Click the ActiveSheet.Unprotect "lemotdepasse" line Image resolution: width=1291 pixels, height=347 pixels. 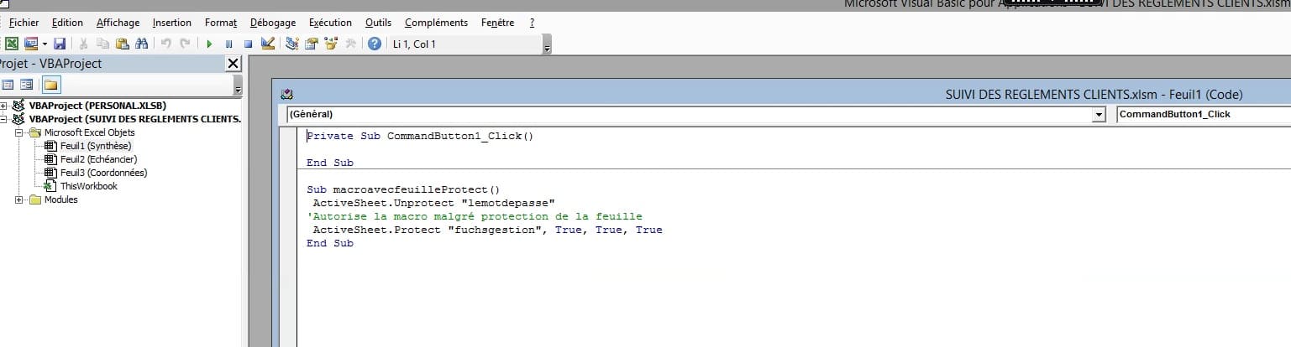click(434, 203)
